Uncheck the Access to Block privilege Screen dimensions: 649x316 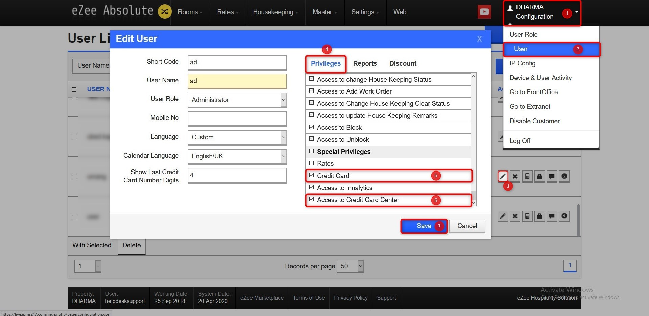coord(311,127)
